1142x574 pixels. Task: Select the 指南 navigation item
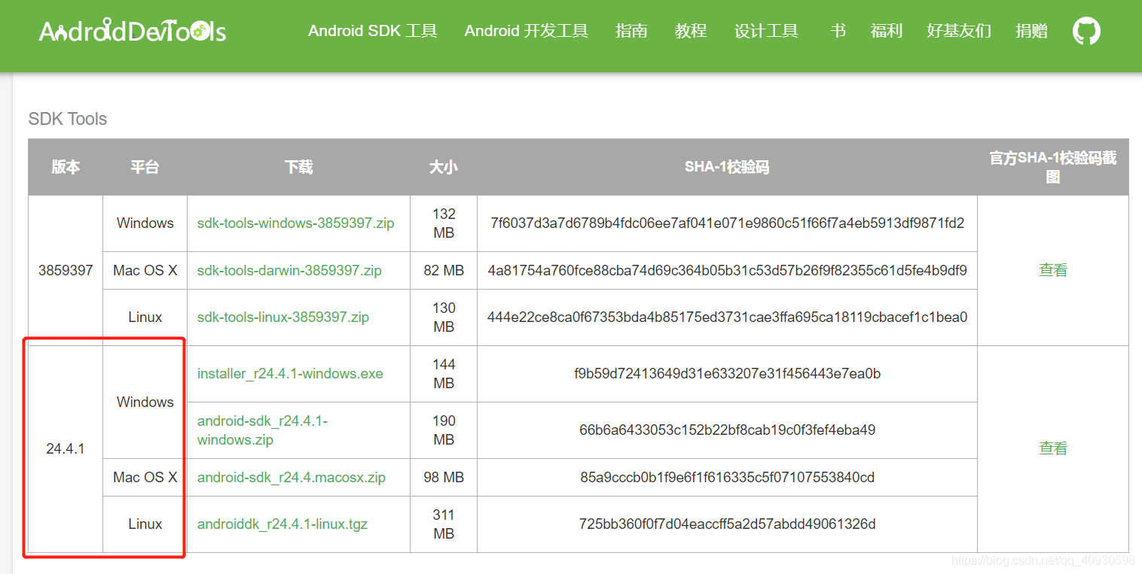pyautogui.click(x=631, y=31)
